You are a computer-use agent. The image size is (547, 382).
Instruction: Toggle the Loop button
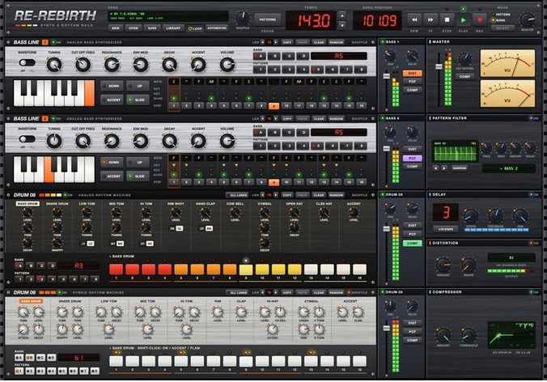(195, 28)
